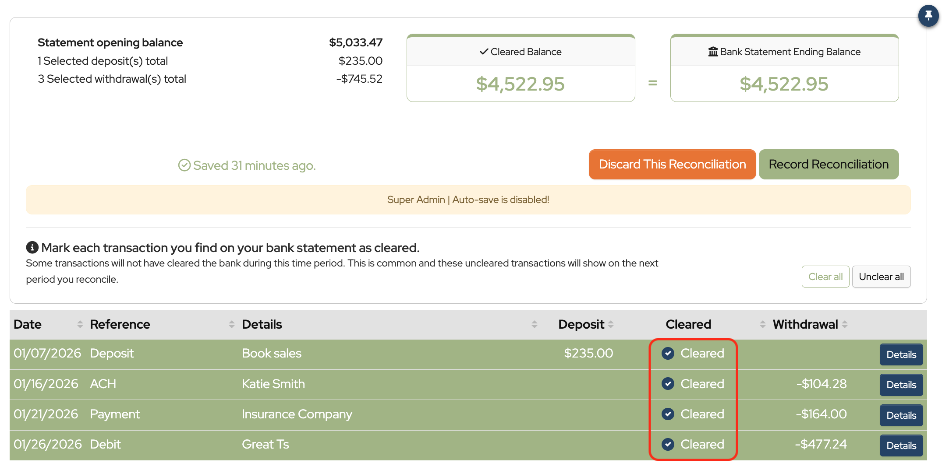Screen dimensions: 942x470
Task: Toggle cleared status for Book sales deposit
Action: [x=668, y=354]
